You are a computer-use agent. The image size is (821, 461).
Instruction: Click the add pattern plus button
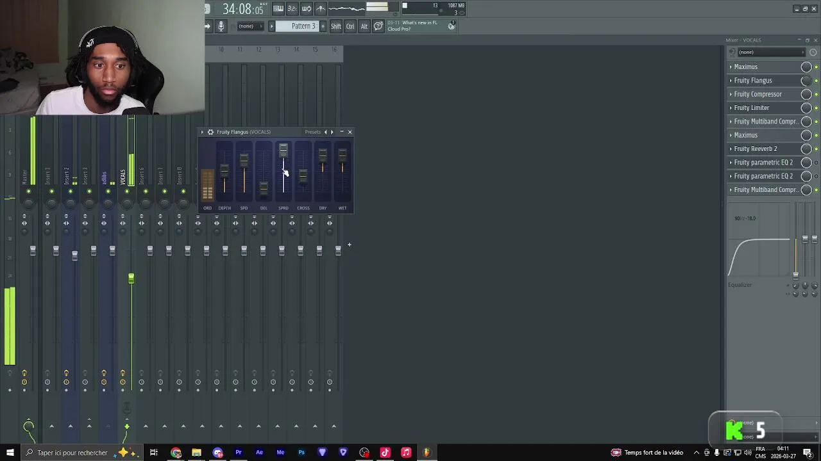click(x=323, y=26)
